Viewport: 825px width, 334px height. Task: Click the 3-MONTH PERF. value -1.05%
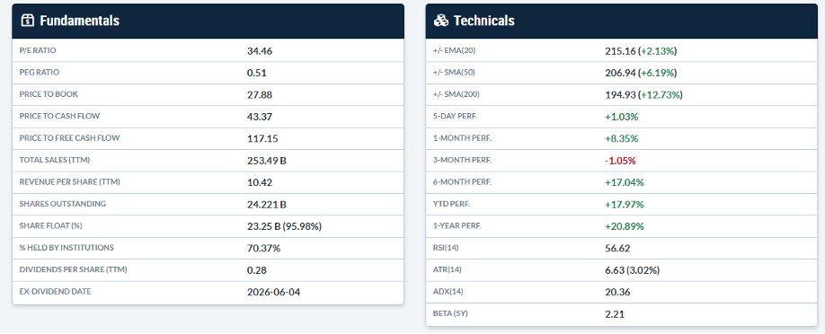pos(621,161)
